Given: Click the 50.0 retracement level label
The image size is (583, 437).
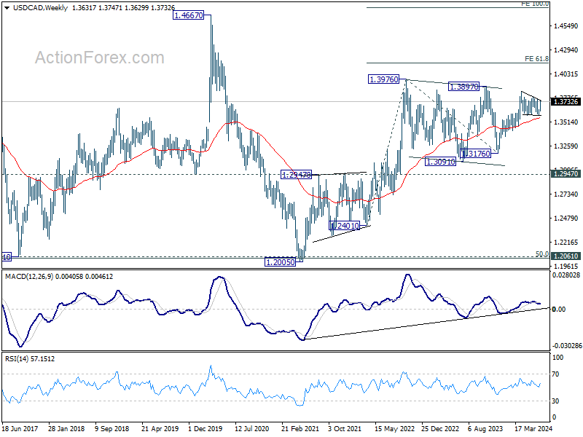Looking at the screenshot, I should [x=542, y=253].
